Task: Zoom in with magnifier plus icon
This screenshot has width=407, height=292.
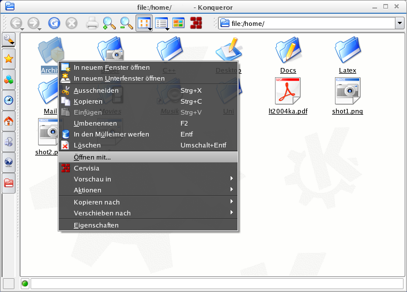Action: click(110, 24)
